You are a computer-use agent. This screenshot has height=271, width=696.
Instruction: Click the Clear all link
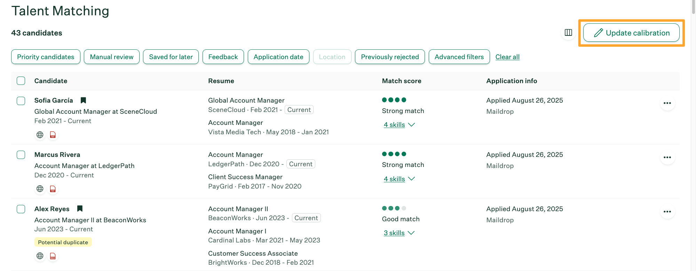pos(507,57)
